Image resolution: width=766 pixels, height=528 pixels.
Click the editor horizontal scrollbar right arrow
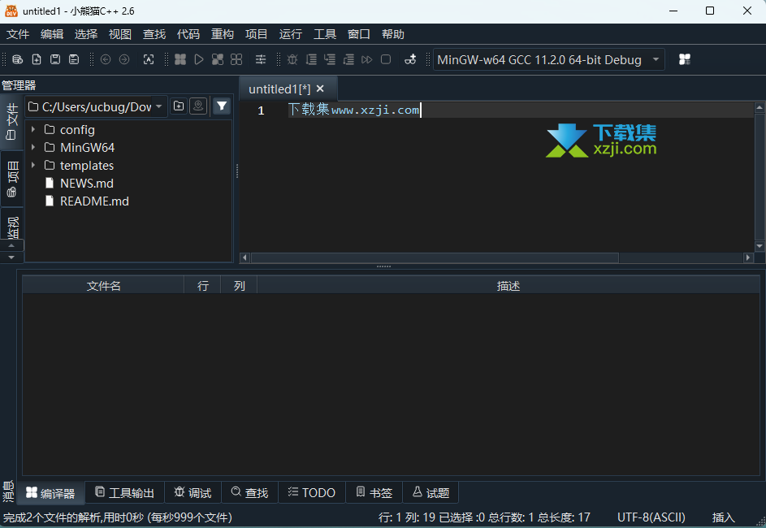(x=748, y=258)
